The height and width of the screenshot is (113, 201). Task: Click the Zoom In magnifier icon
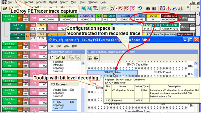click(84, 8)
